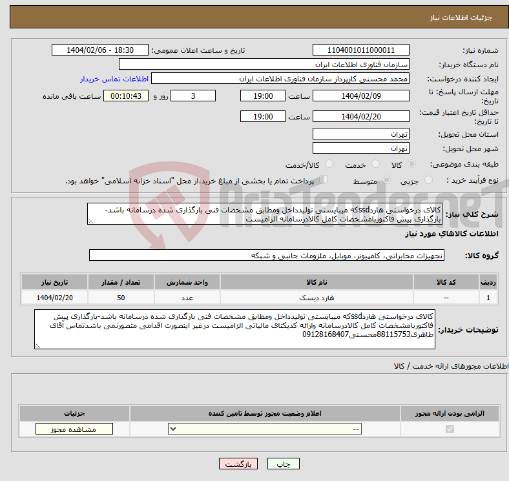Screen dimensions: 509x481
Task: Click the چاپ print button
Action: pyautogui.click(x=283, y=464)
